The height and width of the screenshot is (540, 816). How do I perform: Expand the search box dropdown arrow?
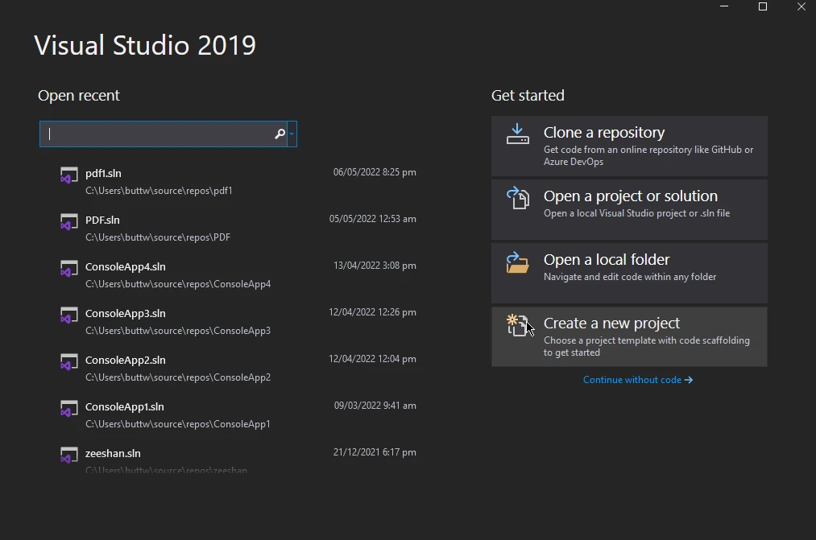click(292, 134)
